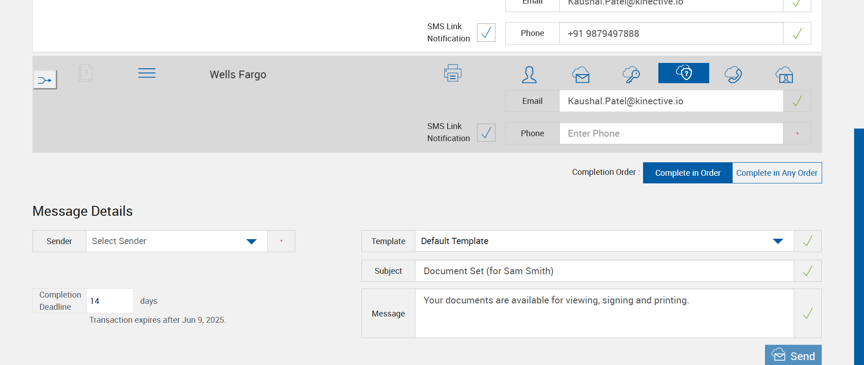Uncheck SMS Link Notification for Wells Fargo
Screen dimensions: 864x365
486,133
